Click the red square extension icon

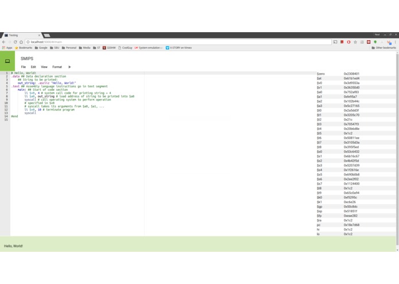[342, 42]
